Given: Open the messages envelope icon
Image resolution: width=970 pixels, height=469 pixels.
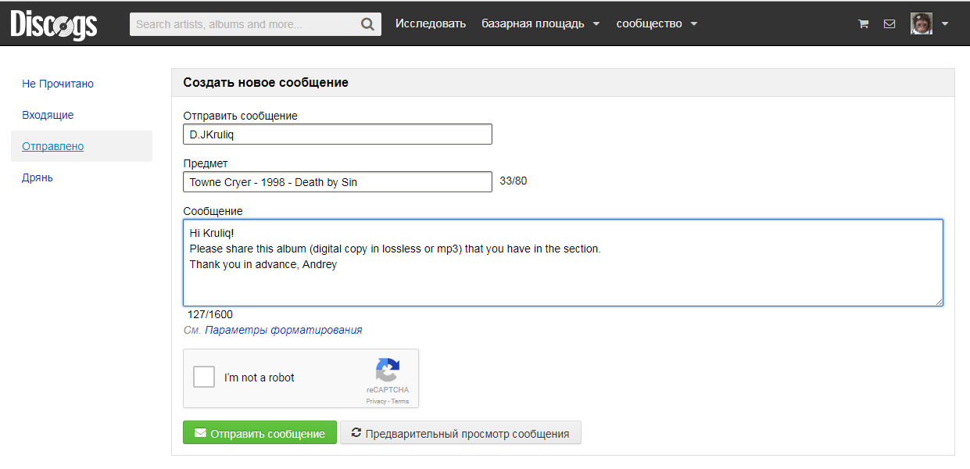Looking at the screenshot, I should coord(889,24).
